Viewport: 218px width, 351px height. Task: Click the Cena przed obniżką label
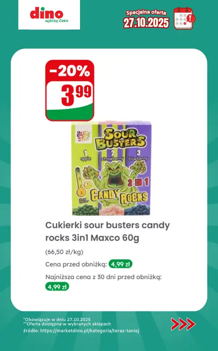pyautogui.click(x=76, y=265)
